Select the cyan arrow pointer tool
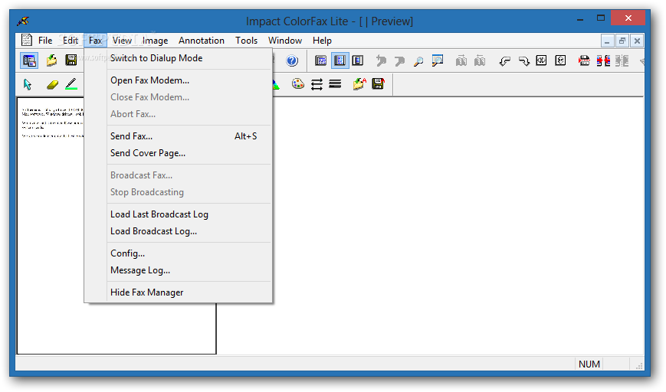The width and height of the screenshot is (666, 392). (x=28, y=84)
